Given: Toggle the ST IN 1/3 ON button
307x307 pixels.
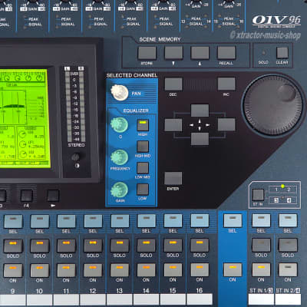Looking at the screenshot, I should tap(261, 269).
